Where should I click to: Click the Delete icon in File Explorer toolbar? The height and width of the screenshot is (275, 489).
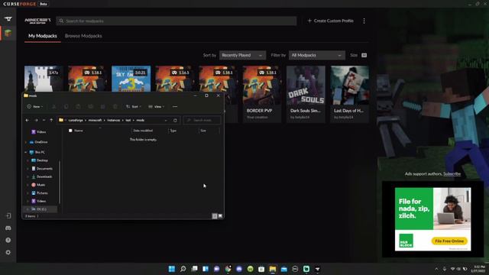pos(115,107)
